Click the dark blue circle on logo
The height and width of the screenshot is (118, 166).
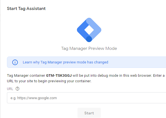[89, 39]
